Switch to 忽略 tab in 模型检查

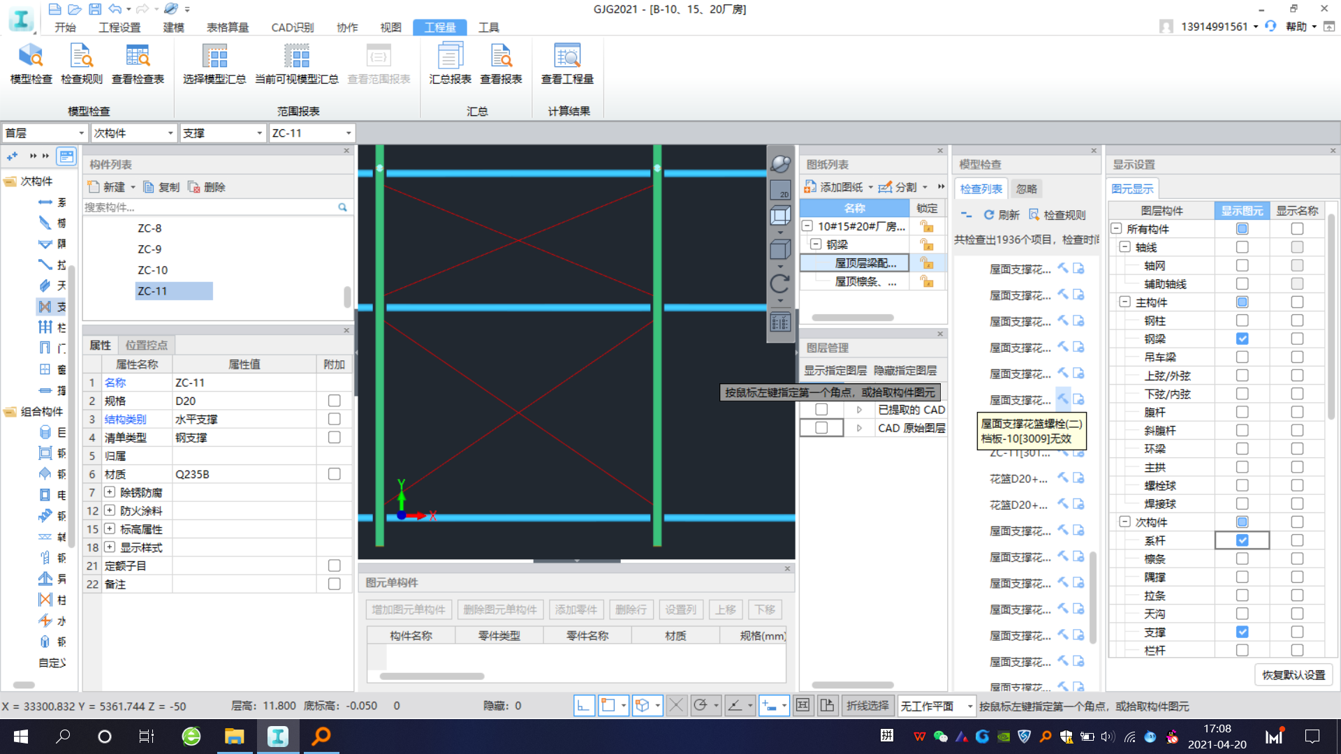[x=1026, y=188]
